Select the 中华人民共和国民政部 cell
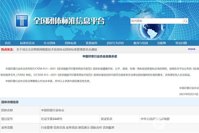The height and width of the screenshot is (133, 199). (169, 119)
